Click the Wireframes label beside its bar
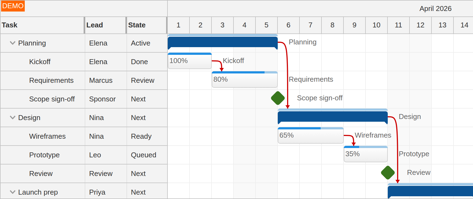The width and height of the screenshot is (473, 199). tap(373, 135)
